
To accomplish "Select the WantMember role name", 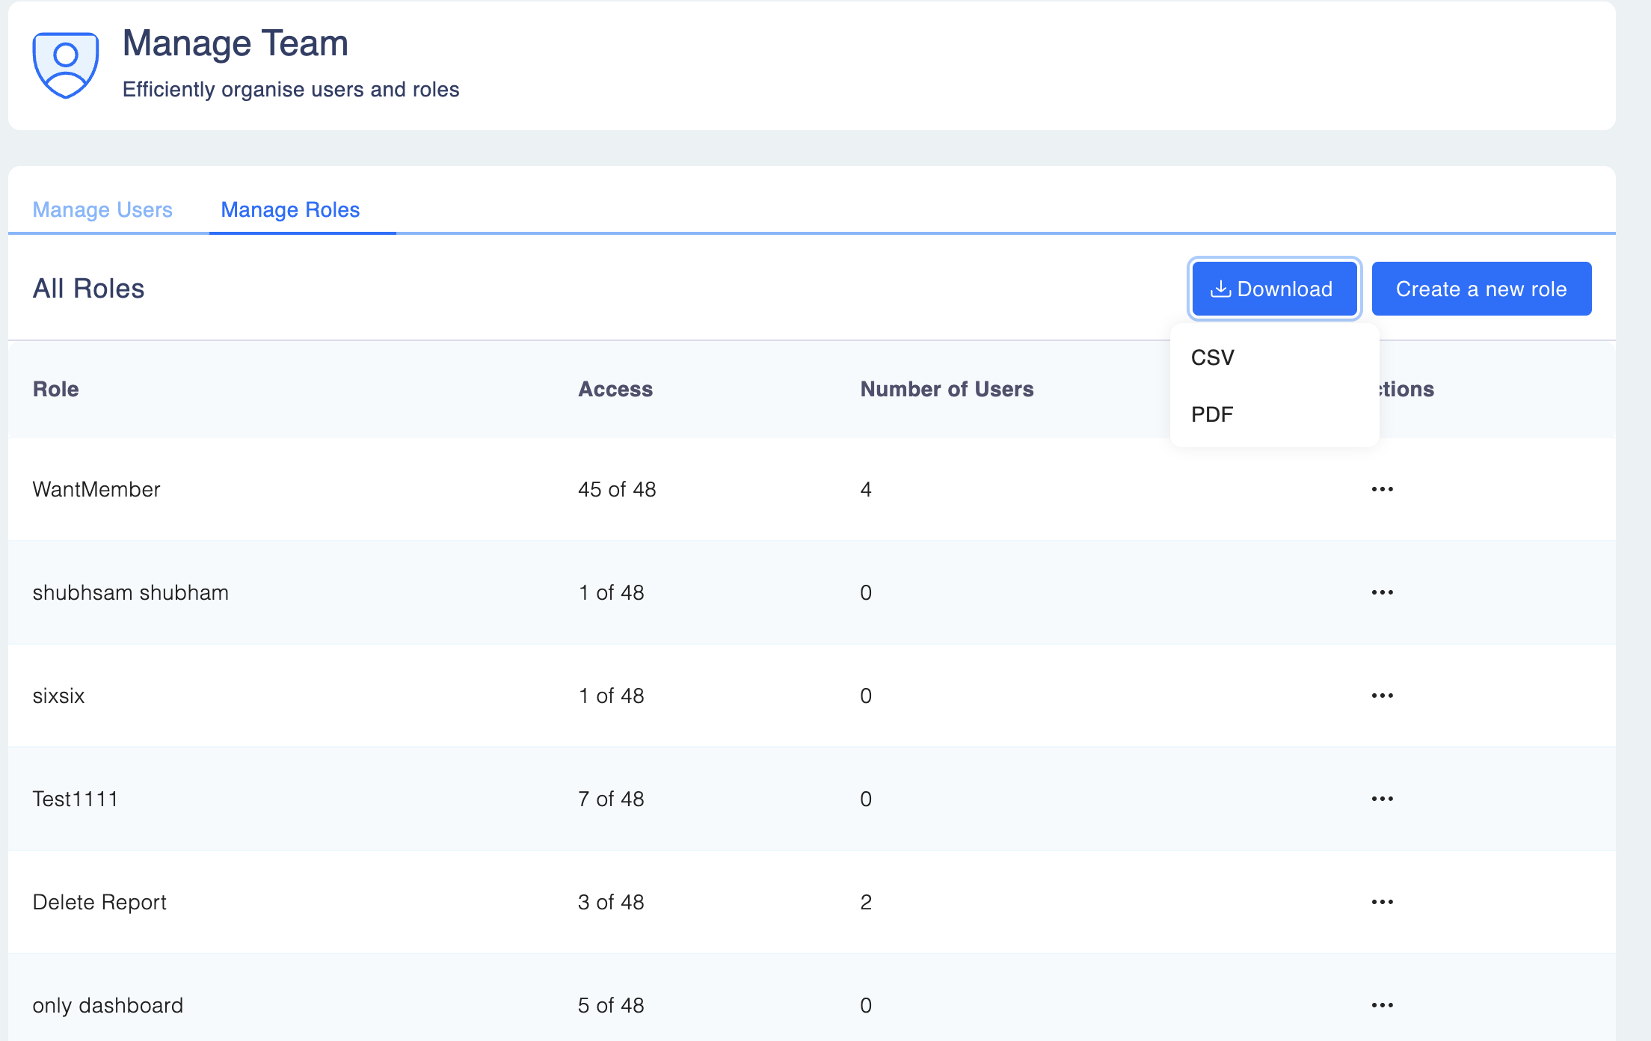I will click(x=96, y=489).
